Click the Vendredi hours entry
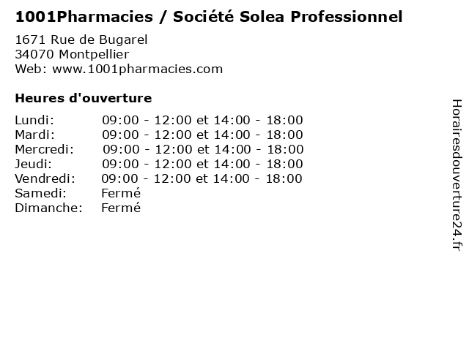 pos(202,178)
